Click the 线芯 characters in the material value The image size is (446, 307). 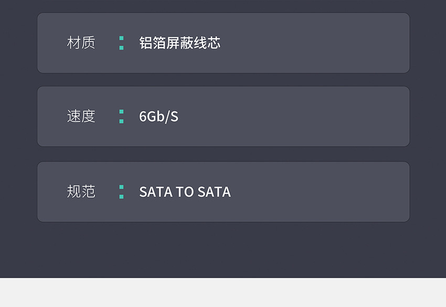(207, 43)
